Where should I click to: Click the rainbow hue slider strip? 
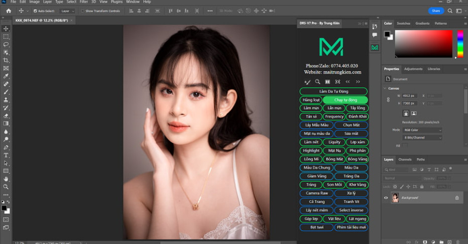(460, 44)
